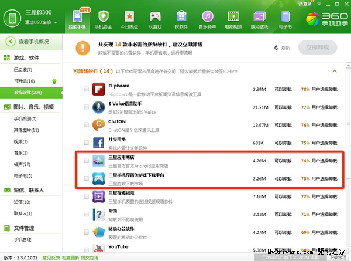Click the 意见反馈 link

click(51, 257)
